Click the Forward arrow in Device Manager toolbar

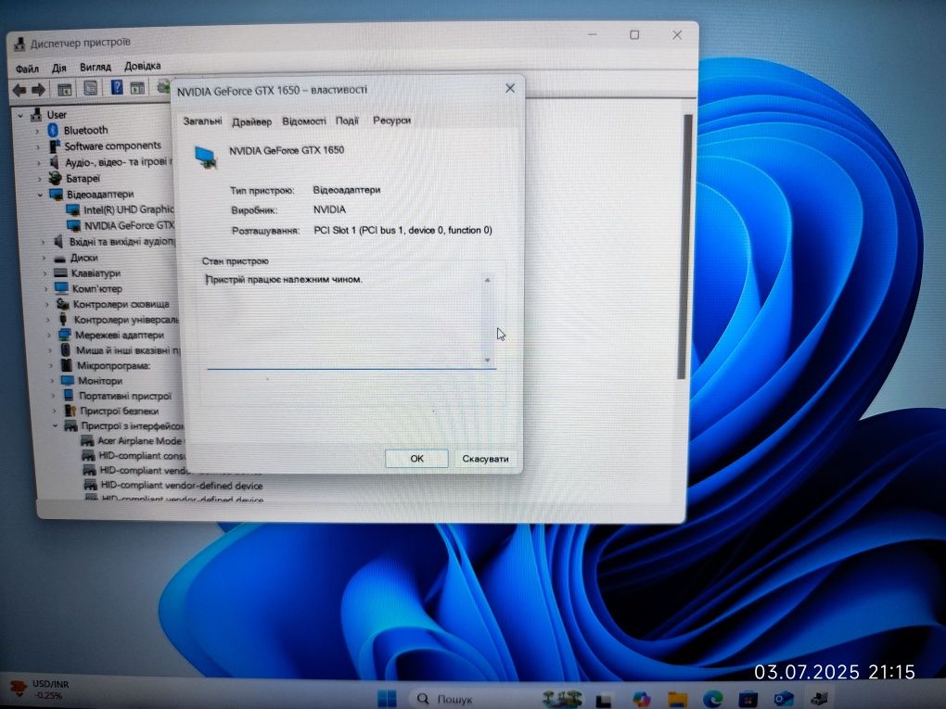tap(39, 91)
